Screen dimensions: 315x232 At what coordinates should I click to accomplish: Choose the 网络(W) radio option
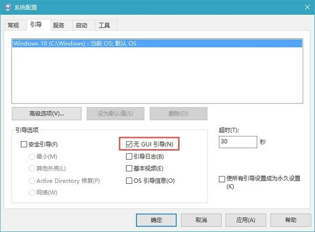(32, 193)
